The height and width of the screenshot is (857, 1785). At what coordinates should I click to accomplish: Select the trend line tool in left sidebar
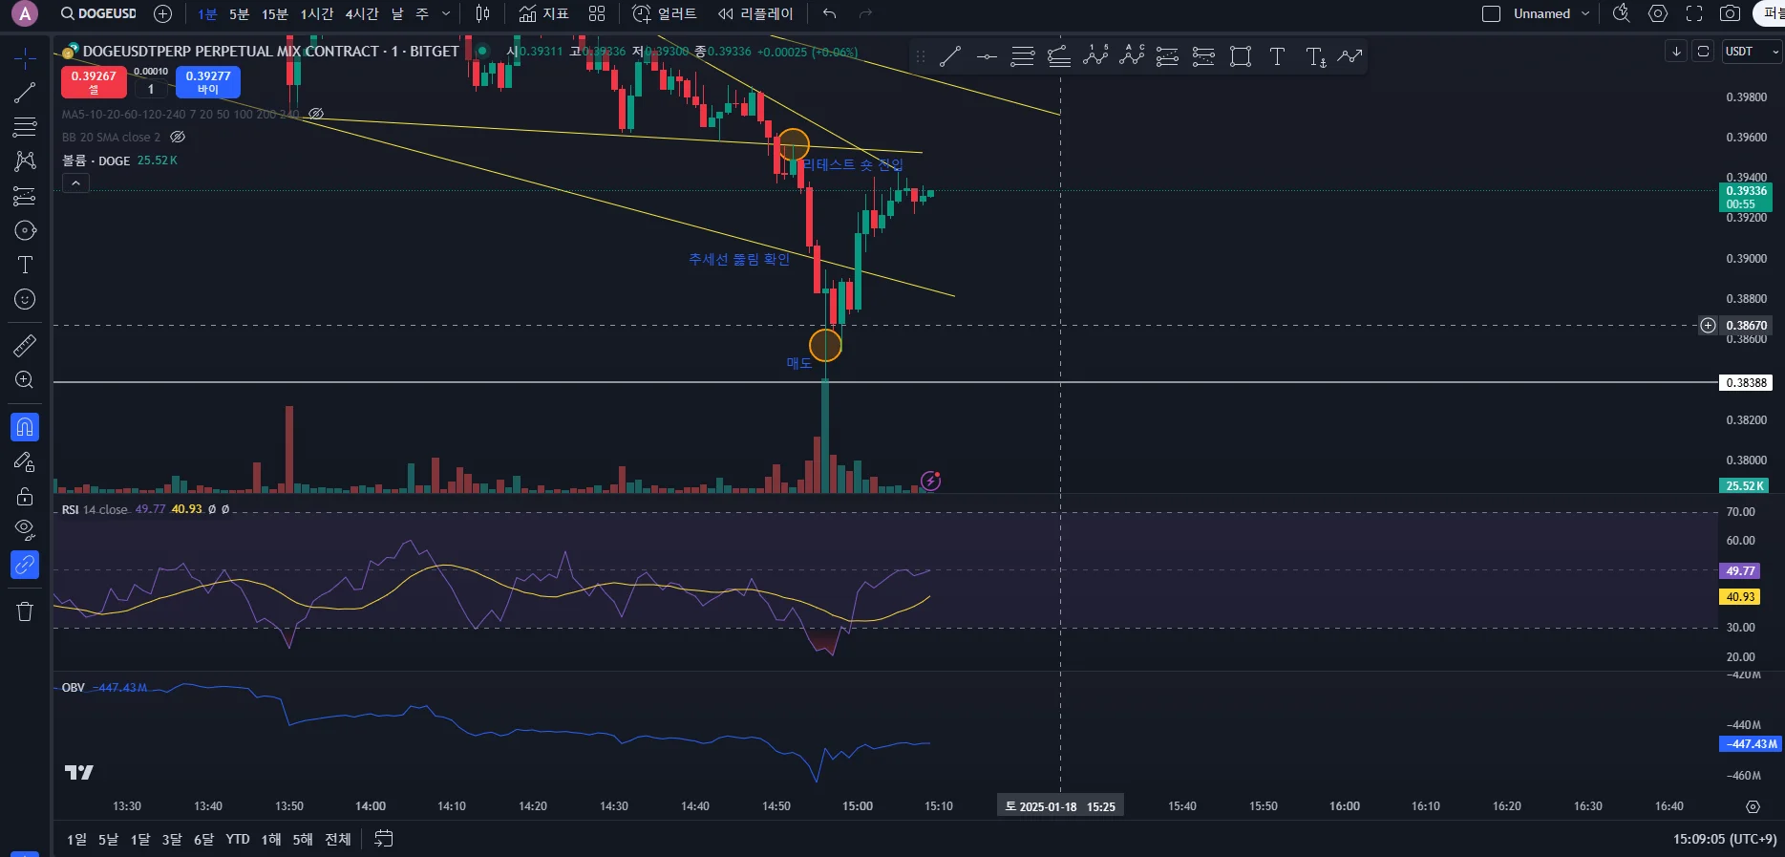tap(25, 93)
